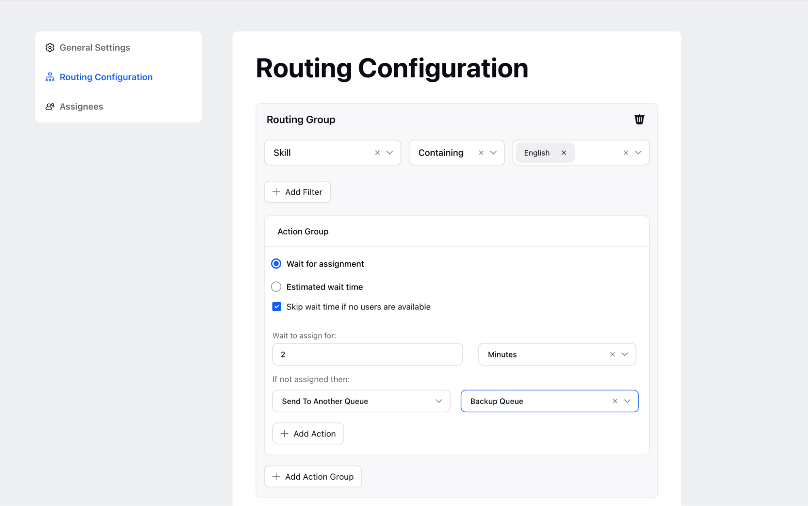Image resolution: width=808 pixels, height=506 pixels.
Task: Open the Send To Another Queue dropdown
Action: tap(361, 401)
